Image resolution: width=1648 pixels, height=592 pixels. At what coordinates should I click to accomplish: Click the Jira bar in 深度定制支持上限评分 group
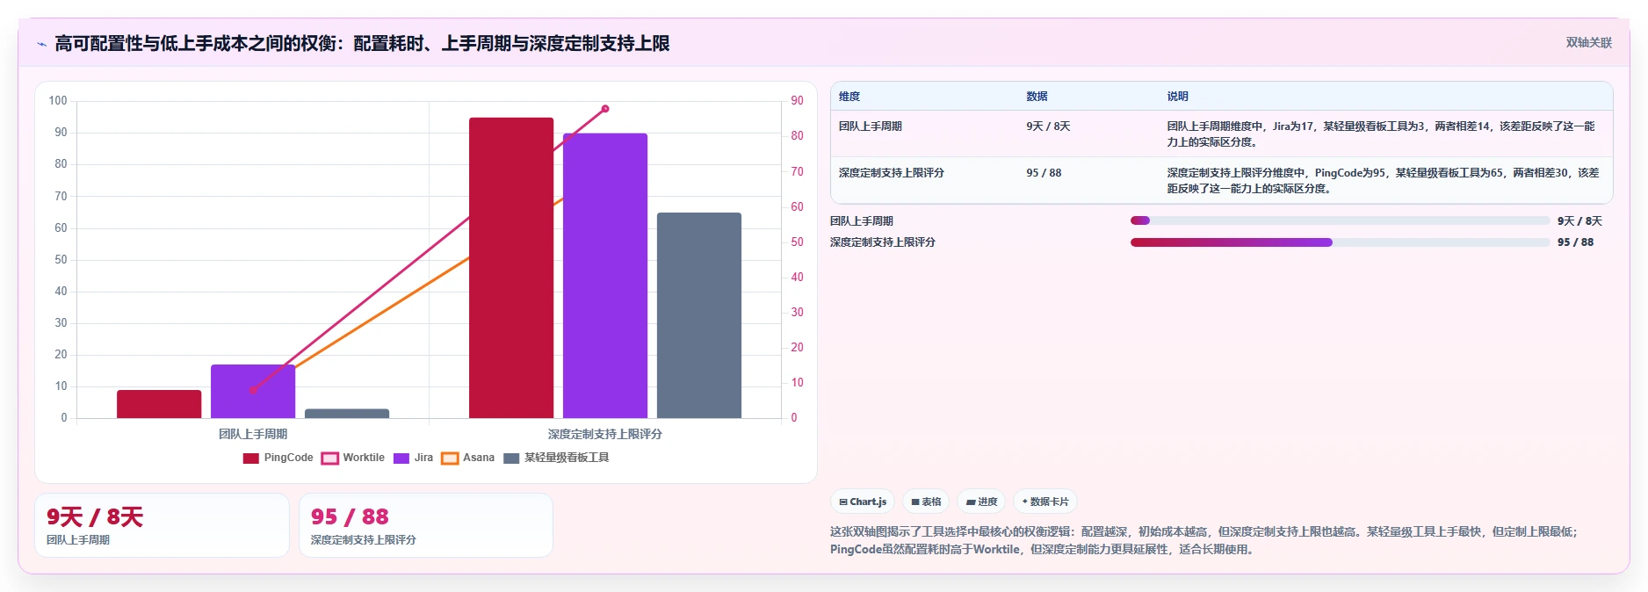point(605,276)
